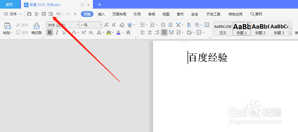This screenshot has height=132, width=298.
Task: Click the Decrease Indent icon
Action: click(163, 25)
